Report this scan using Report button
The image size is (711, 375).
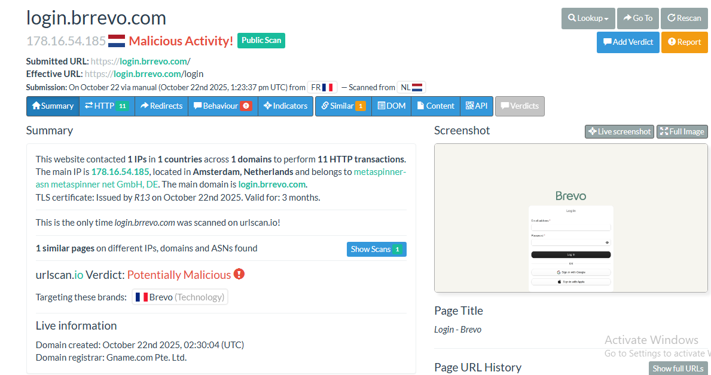[x=684, y=42]
